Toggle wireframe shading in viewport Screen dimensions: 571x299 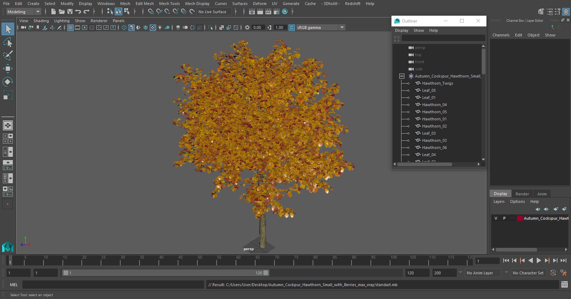[124, 28]
